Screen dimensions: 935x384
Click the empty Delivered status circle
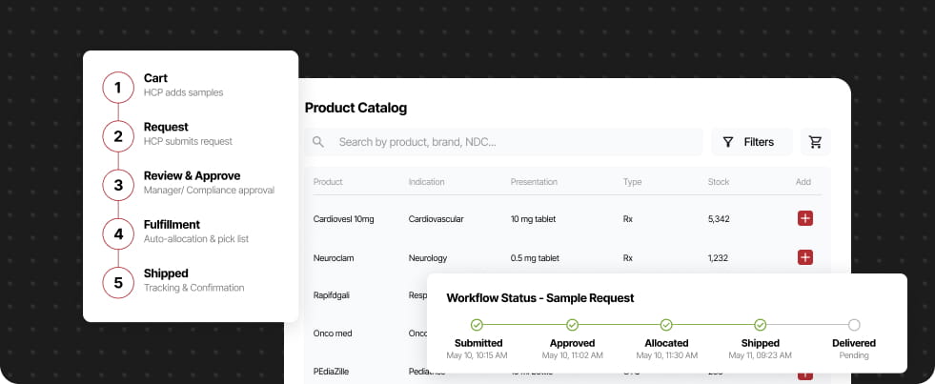(x=854, y=325)
